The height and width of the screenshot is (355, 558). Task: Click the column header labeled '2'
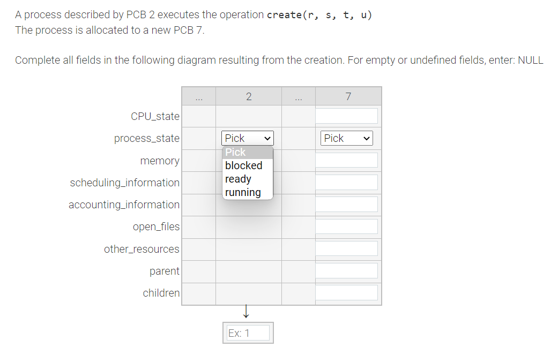tap(248, 96)
